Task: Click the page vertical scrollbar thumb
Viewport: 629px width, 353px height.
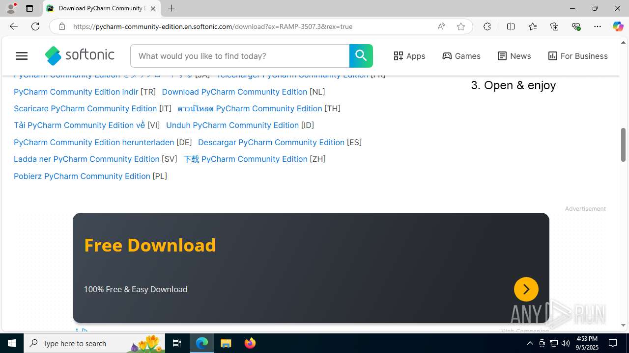Action: (623, 145)
